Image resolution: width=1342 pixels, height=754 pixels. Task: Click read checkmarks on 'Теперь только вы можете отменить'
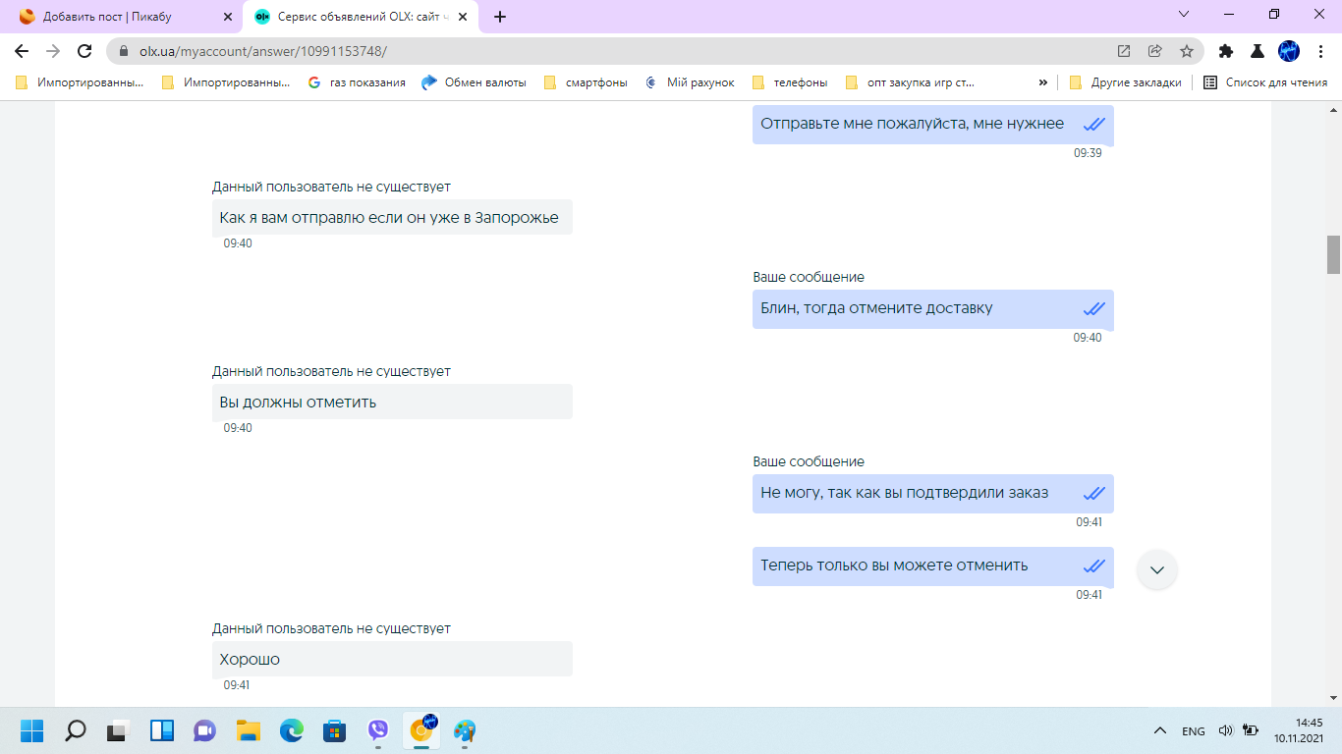[x=1094, y=565]
